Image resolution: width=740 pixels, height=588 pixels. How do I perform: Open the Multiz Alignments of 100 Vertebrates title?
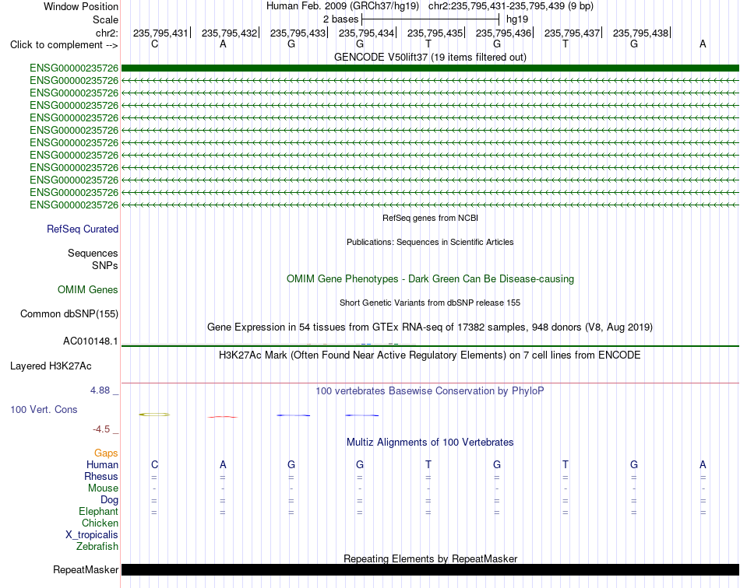click(x=430, y=443)
